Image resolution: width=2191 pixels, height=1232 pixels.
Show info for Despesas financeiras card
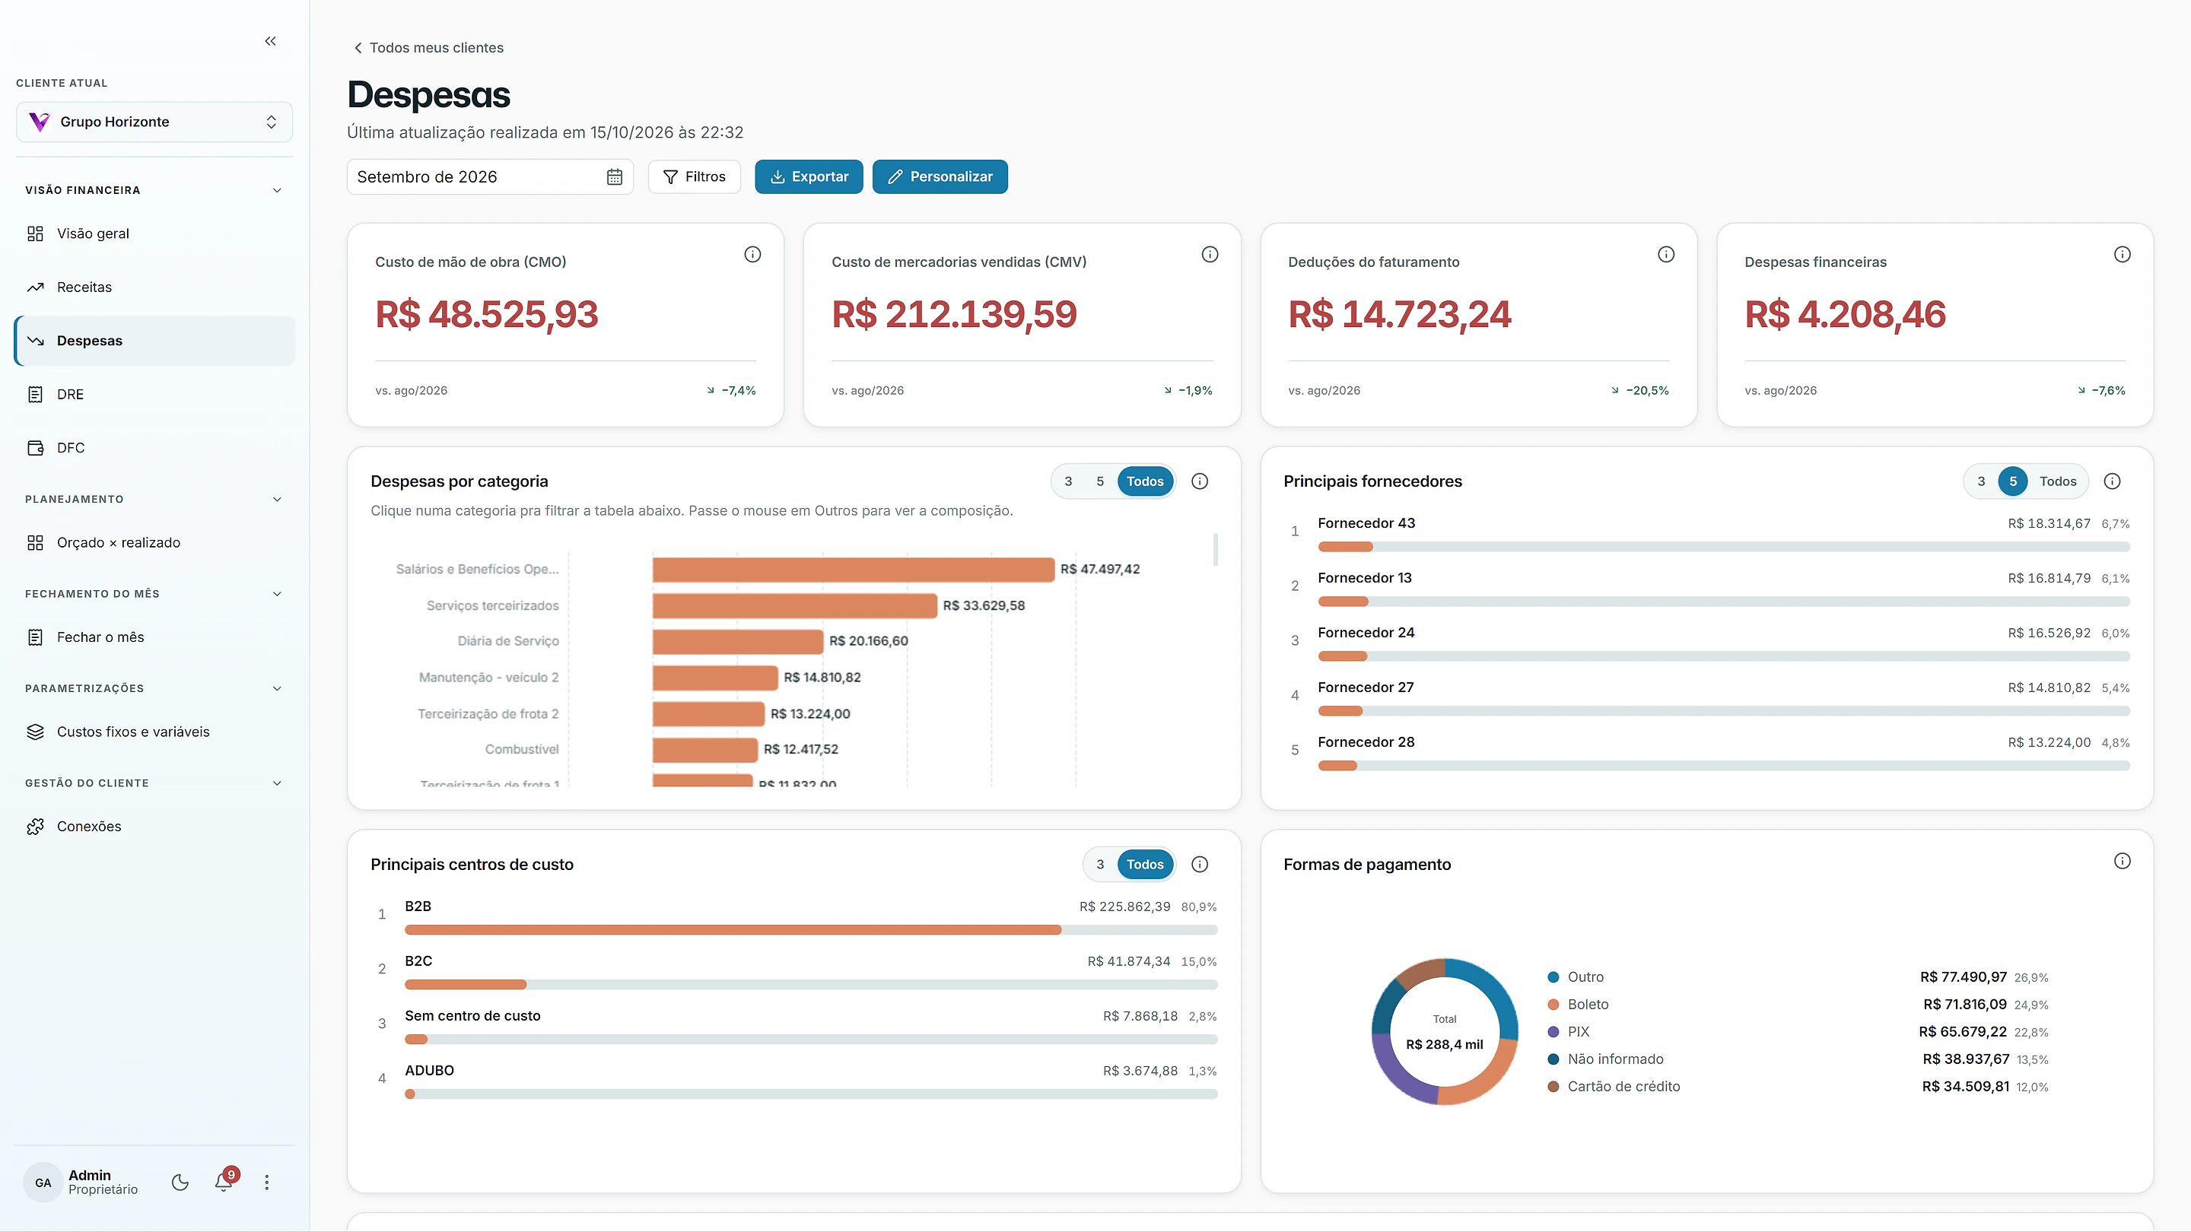point(2122,254)
